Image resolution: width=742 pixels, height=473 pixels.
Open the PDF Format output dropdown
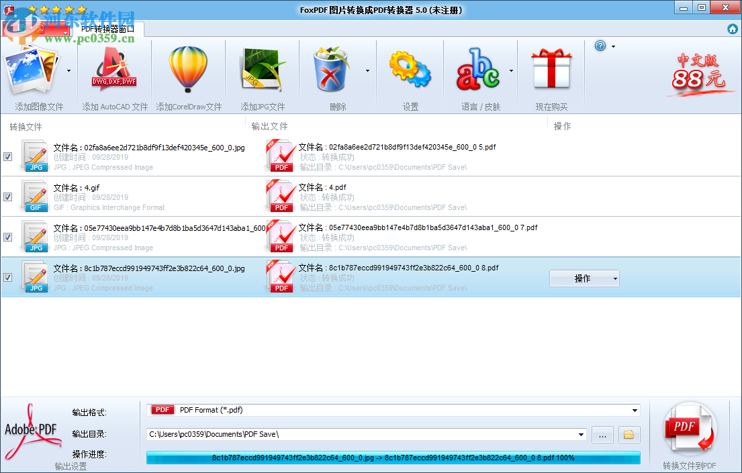pyautogui.click(x=634, y=410)
